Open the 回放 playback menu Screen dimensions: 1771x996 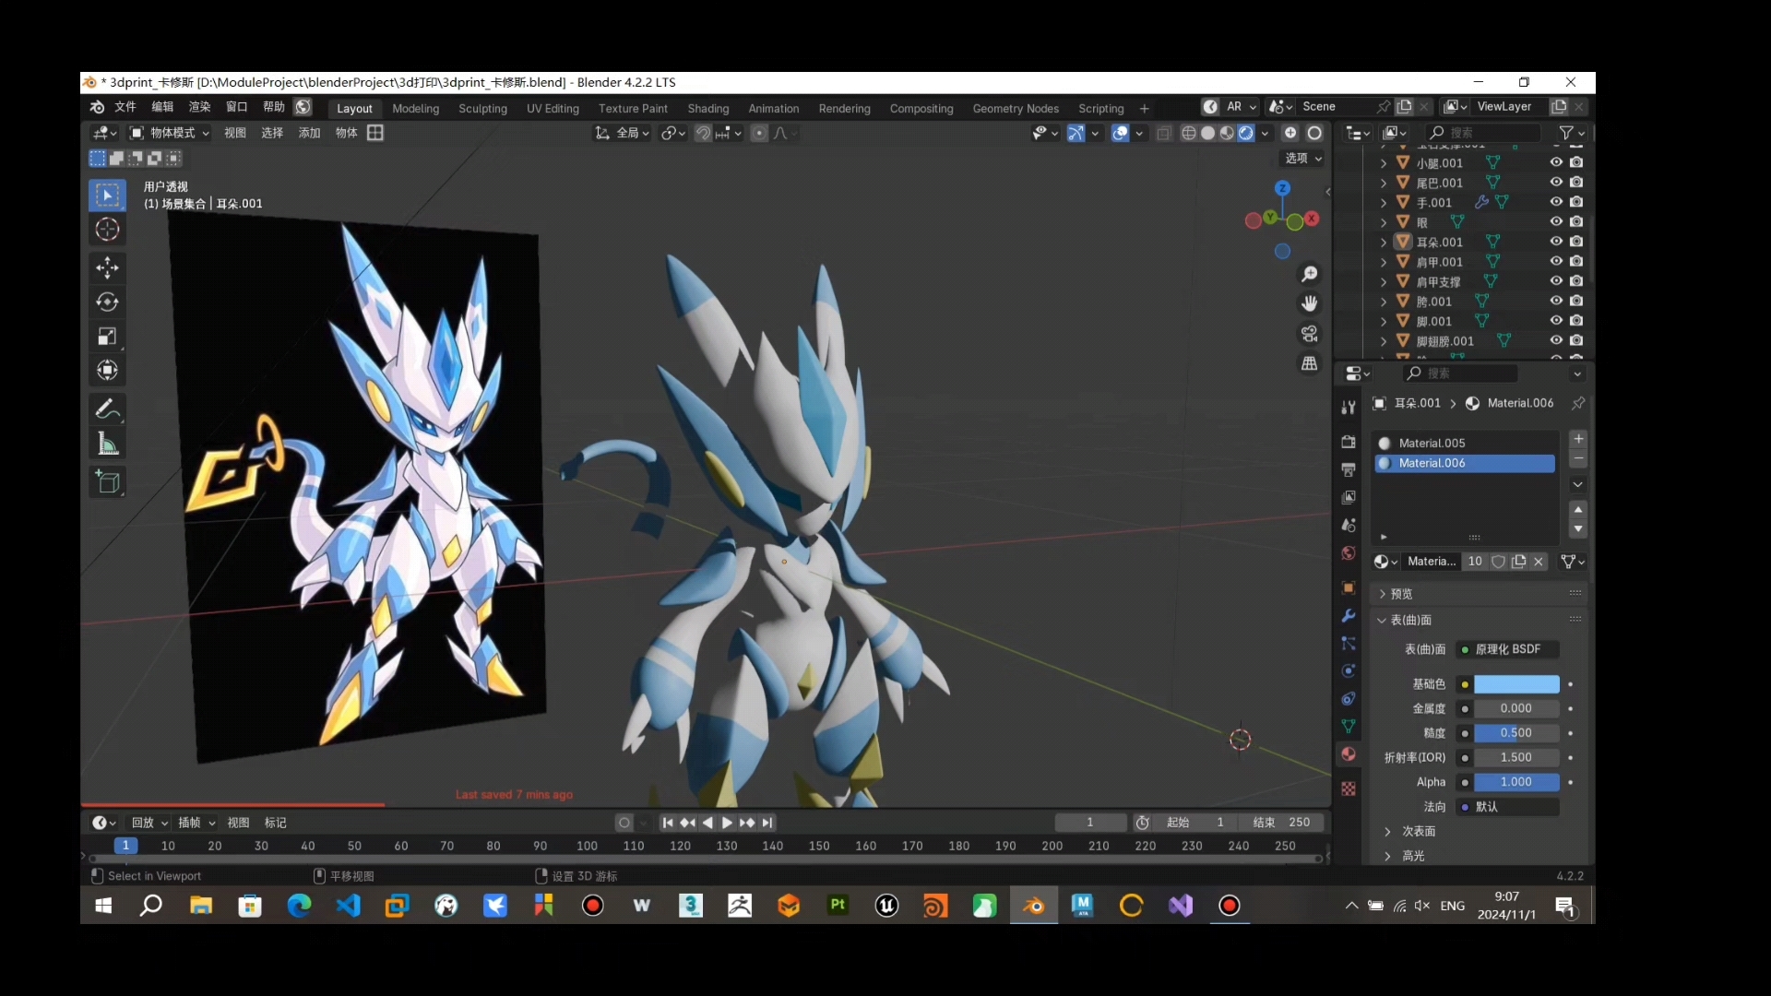(x=149, y=823)
